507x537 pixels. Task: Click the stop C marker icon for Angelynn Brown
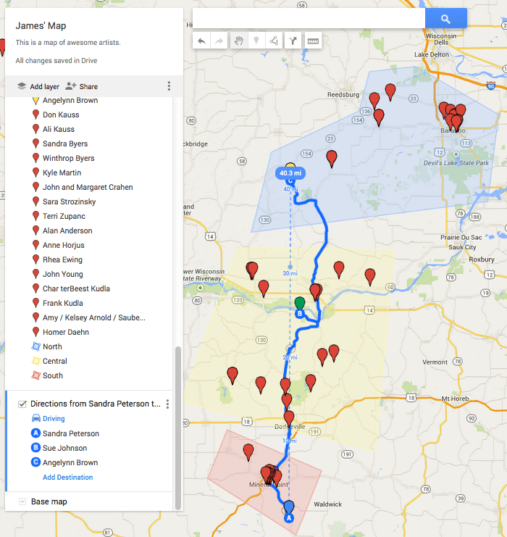35,462
